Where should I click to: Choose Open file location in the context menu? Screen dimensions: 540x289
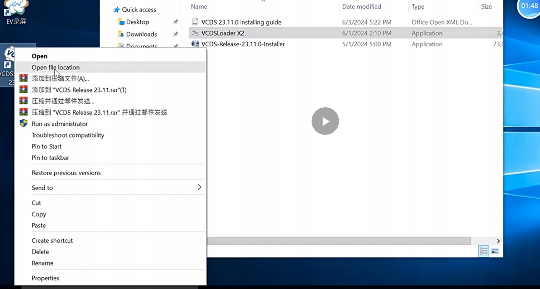click(56, 67)
